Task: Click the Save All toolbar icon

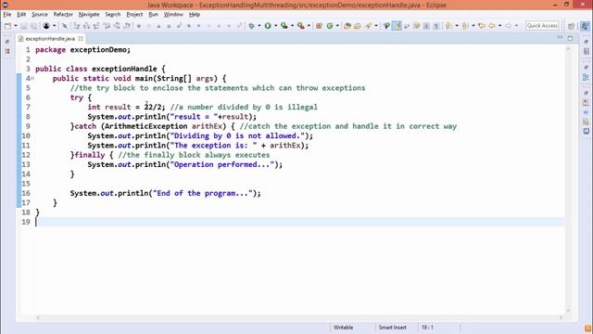Action: 33,26
